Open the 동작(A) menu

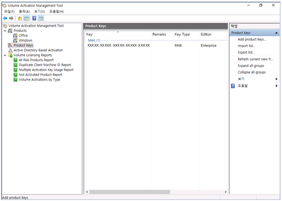point(24,12)
